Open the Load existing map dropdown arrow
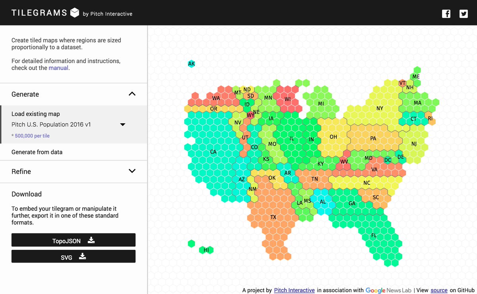Viewport: 477px width, 294px height. pos(123,125)
